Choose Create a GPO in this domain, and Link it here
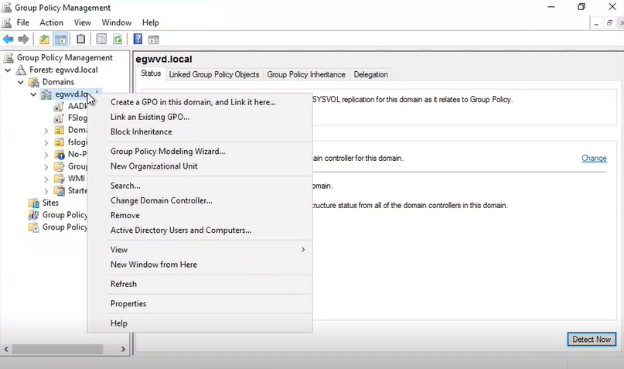The height and width of the screenshot is (369, 624). pos(199,102)
